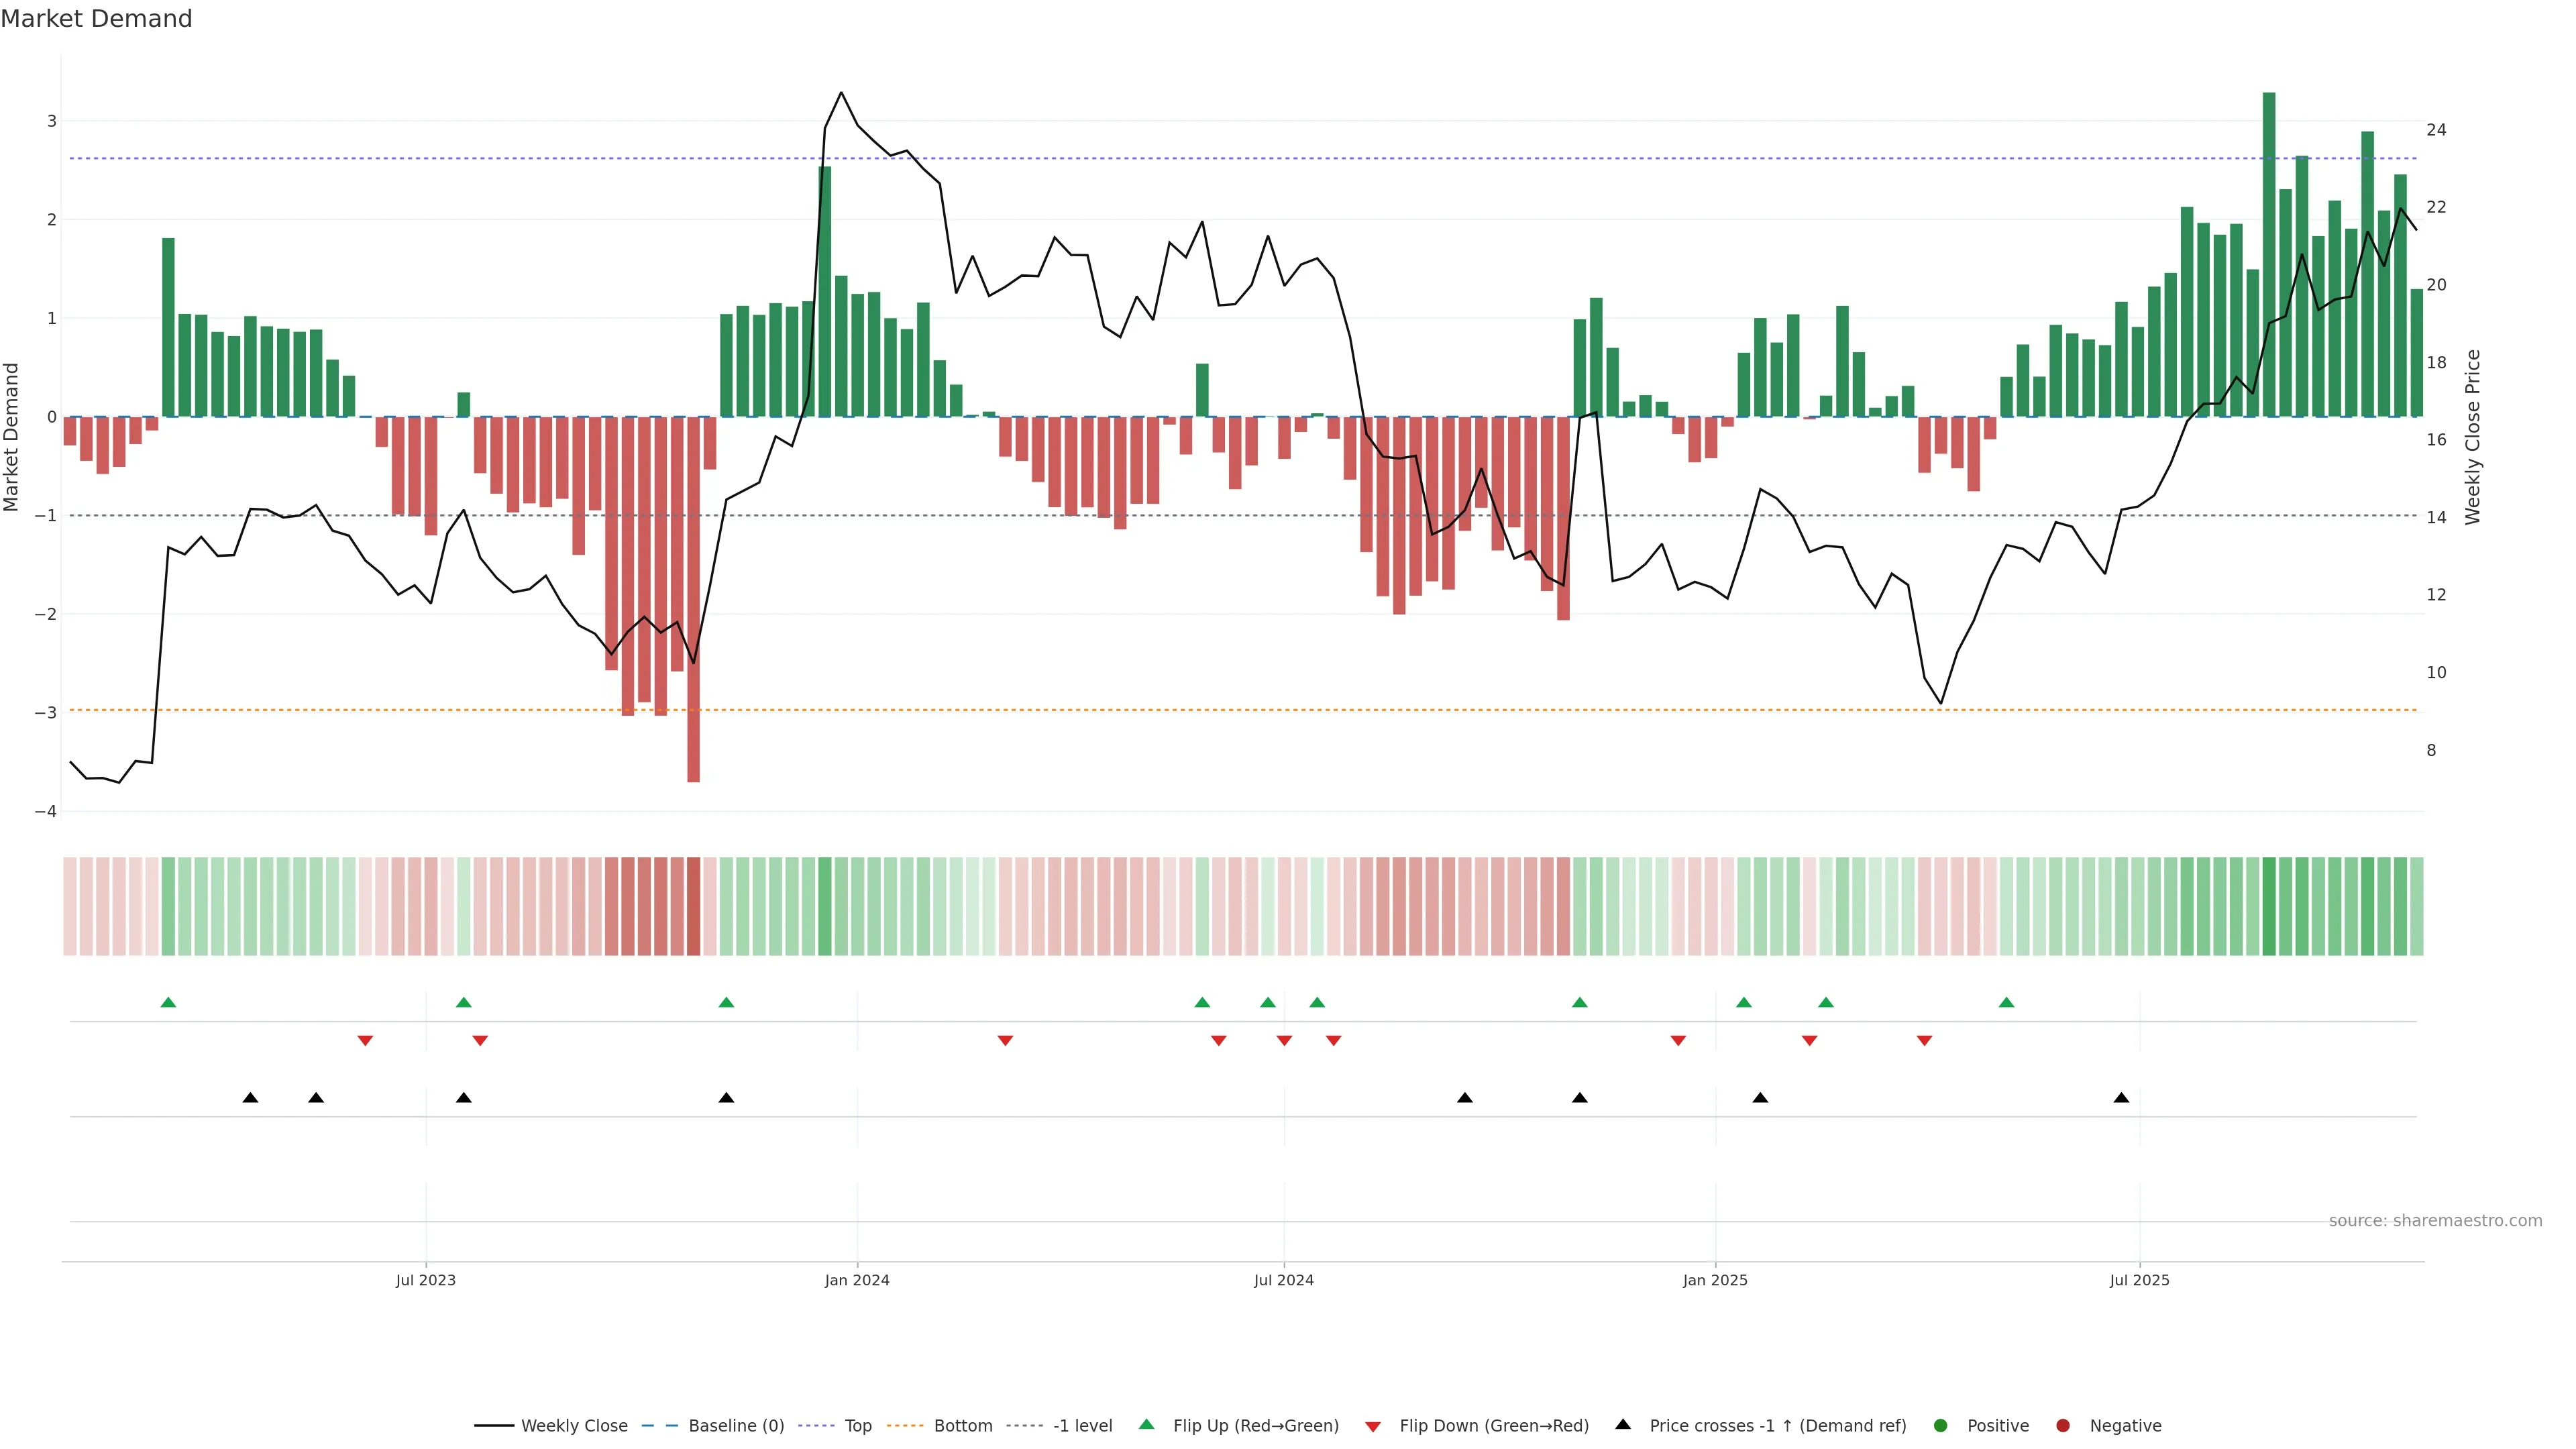The height and width of the screenshot is (1449, 2576).
Task: Click the red Flip Down legend triangle icon
Action: pos(1373,1427)
